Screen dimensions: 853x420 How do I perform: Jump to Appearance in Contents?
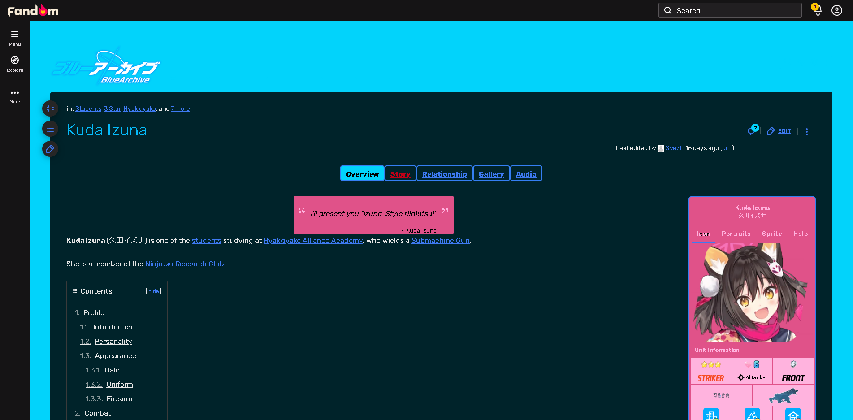116,356
